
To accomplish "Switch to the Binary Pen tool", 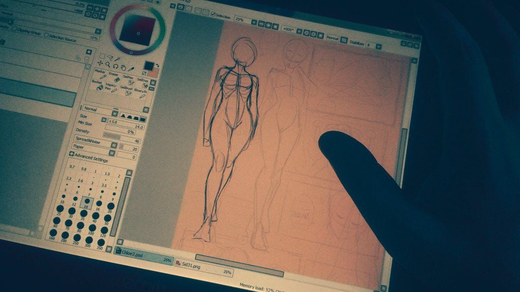I will point(143,96).
